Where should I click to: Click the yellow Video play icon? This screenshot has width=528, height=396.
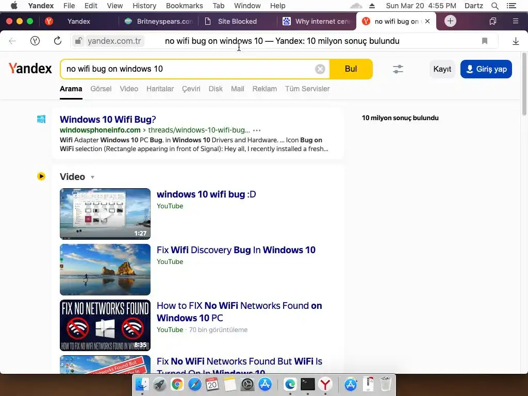(41, 176)
